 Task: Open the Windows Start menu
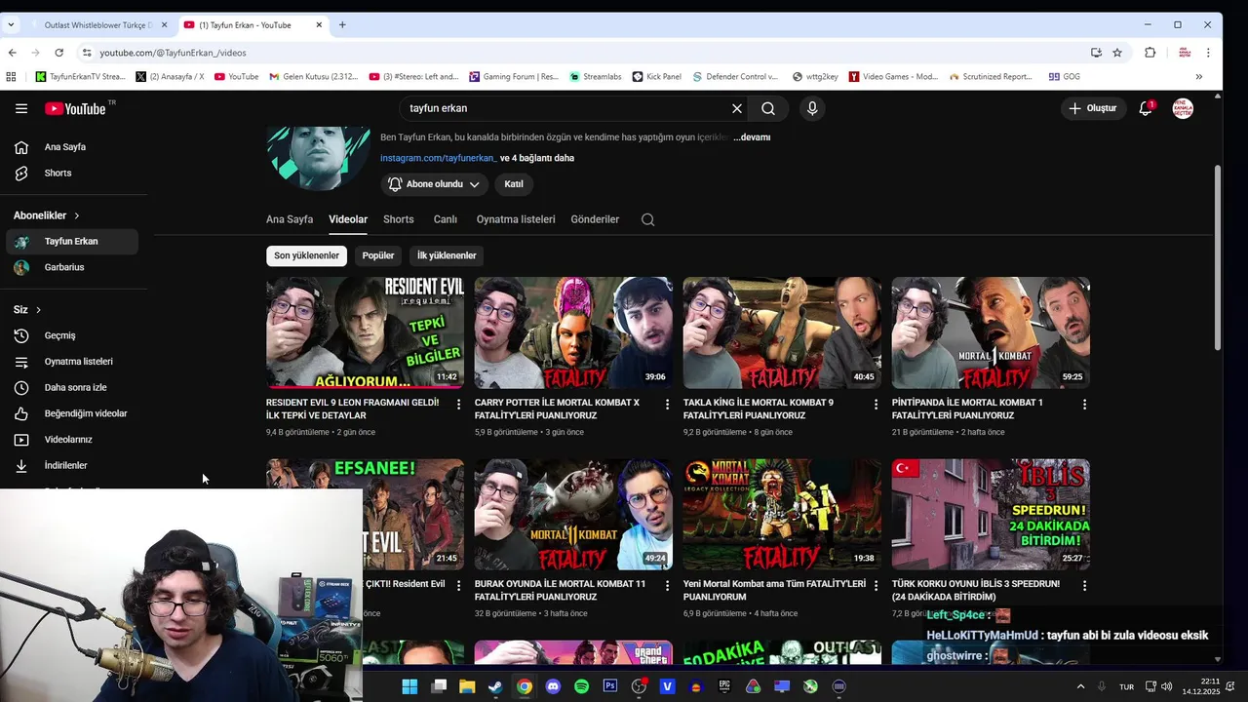[x=409, y=686]
